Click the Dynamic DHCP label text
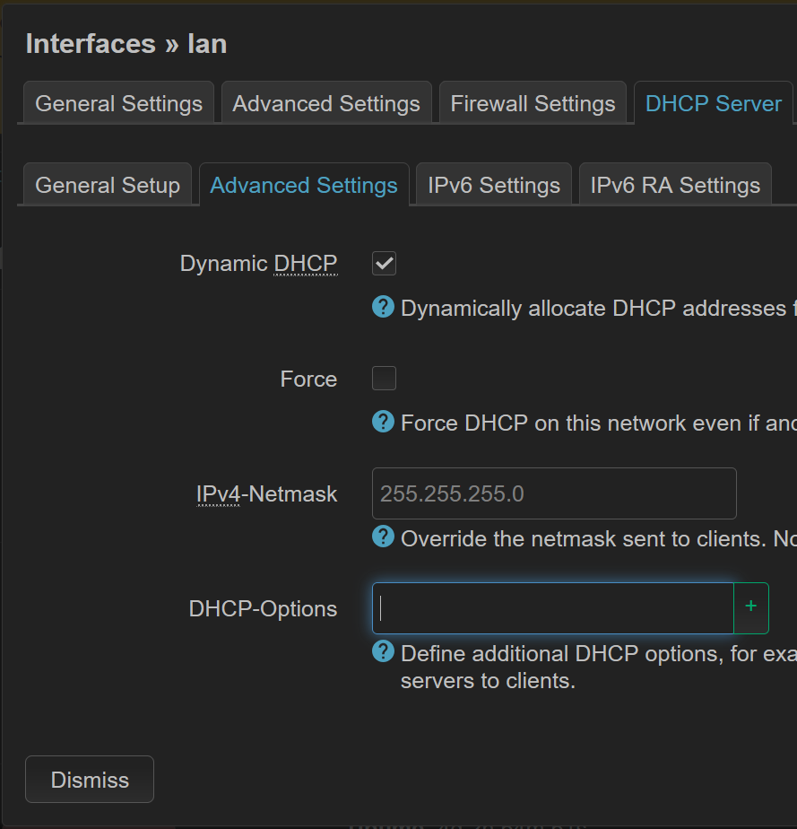 point(258,264)
